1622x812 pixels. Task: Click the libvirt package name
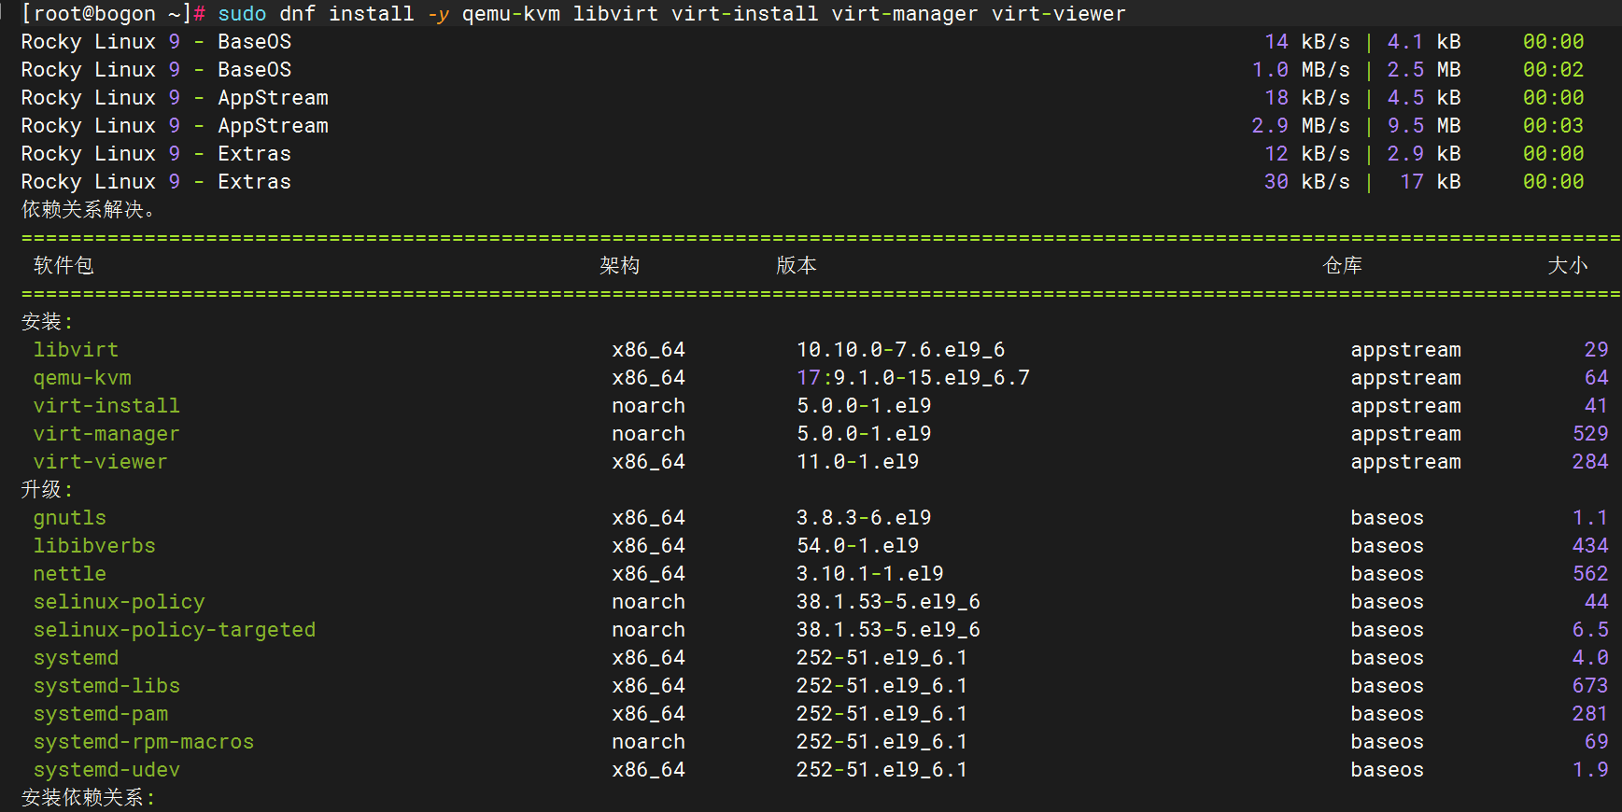click(76, 350)
